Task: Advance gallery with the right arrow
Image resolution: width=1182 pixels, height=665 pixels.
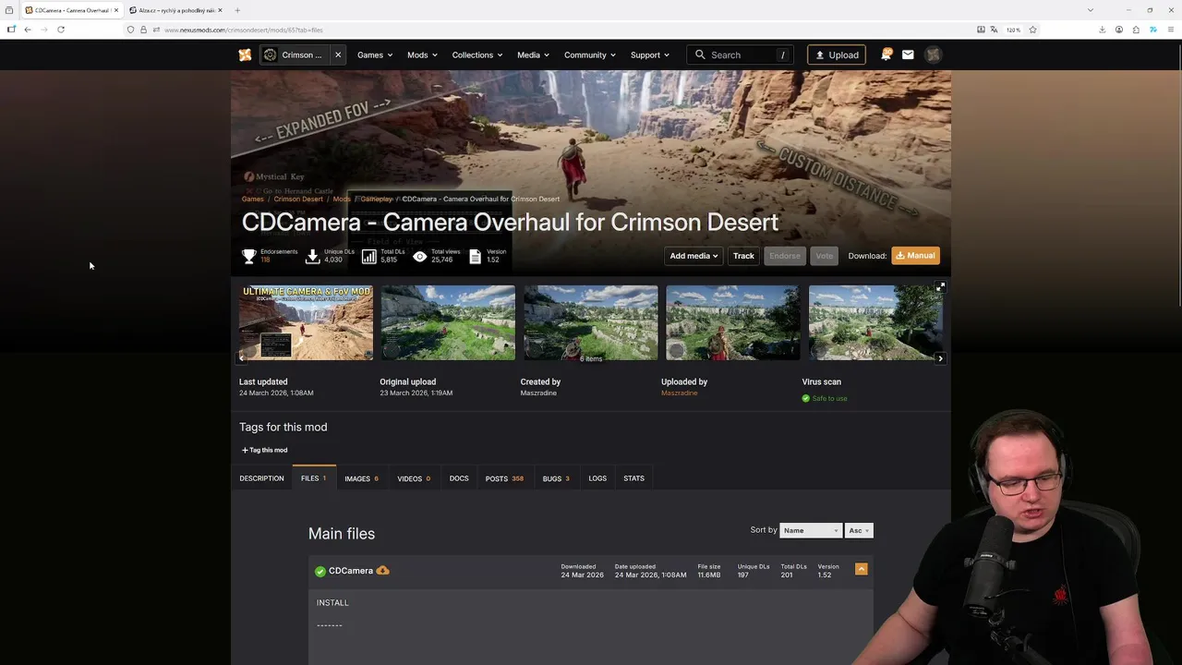Action: tap(940, 357)
